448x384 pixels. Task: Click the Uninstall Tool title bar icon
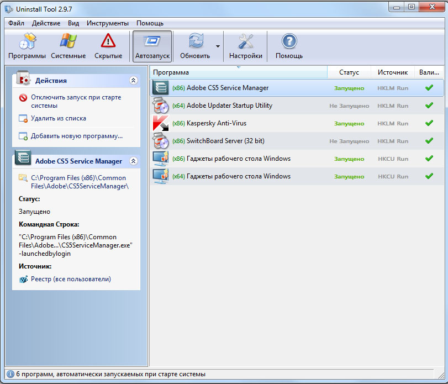coord(9,9)
